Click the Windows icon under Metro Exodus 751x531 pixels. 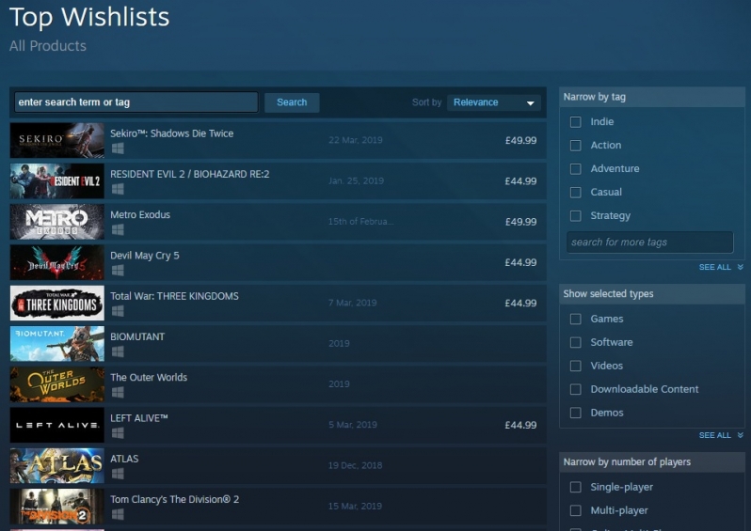click(118, 229)
